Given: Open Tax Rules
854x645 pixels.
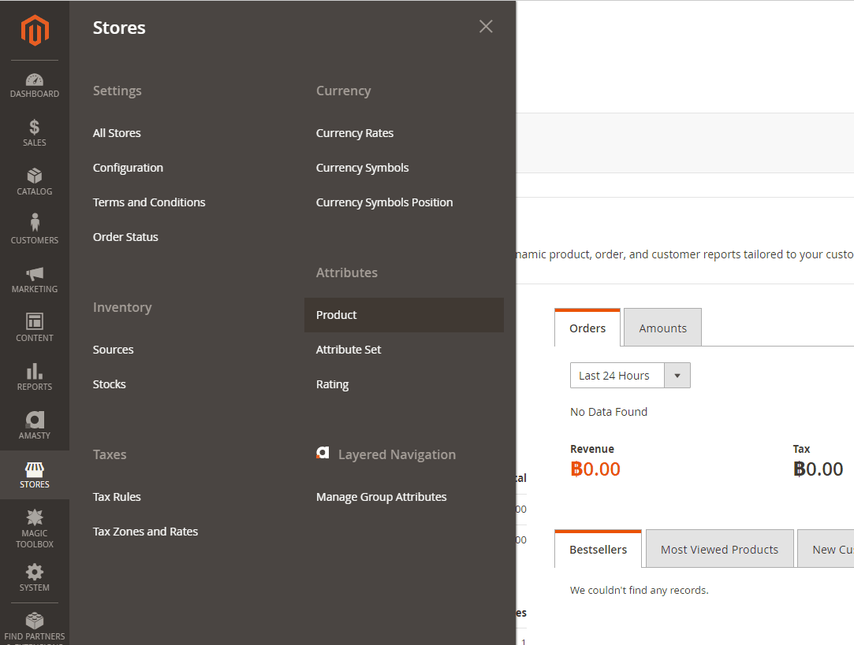Looking at the screenshot, I should click(117, 497).
